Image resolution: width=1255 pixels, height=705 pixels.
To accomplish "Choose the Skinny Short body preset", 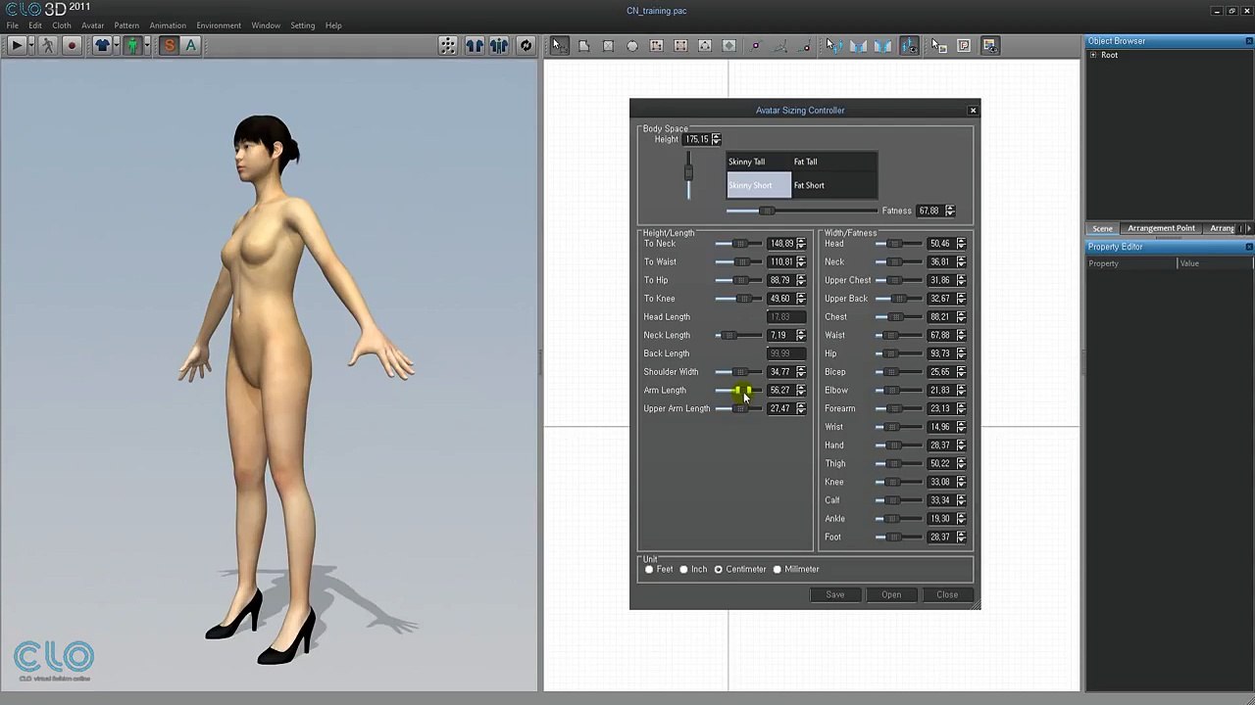I will pos(758,185).
